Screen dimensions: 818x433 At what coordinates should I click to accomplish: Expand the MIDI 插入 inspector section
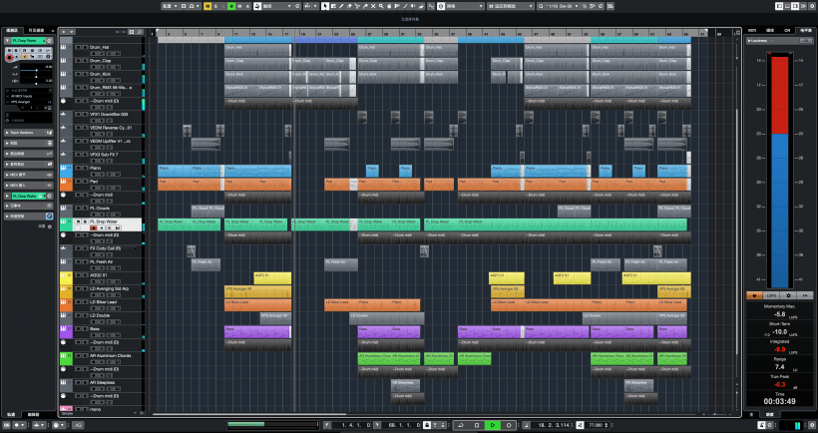click(x=29, y=185)
